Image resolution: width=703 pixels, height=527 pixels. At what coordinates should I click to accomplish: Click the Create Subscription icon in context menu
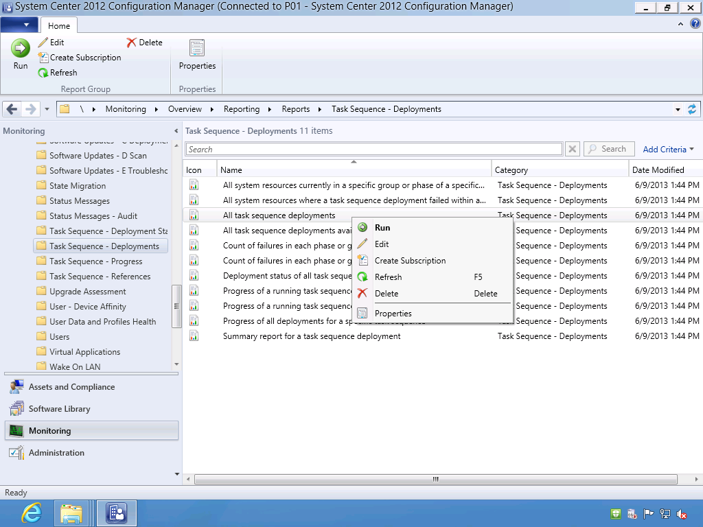pyautogui.click(x=362, y=260)
